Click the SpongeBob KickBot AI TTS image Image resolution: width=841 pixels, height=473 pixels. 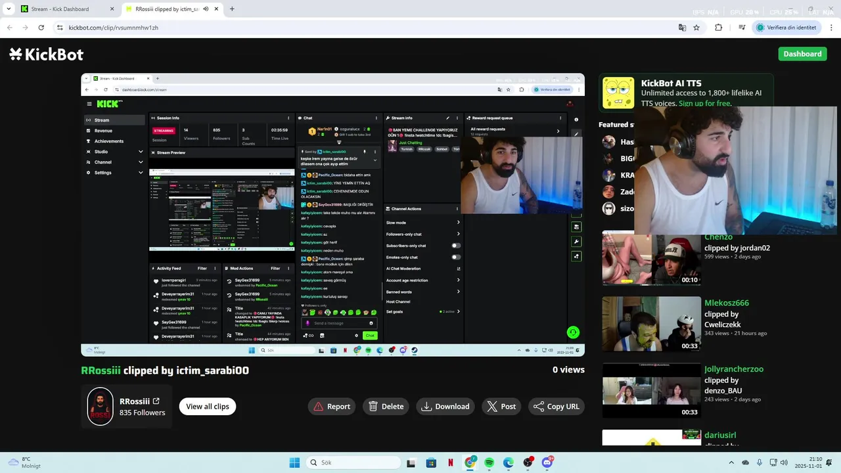[x=618, y=93]
